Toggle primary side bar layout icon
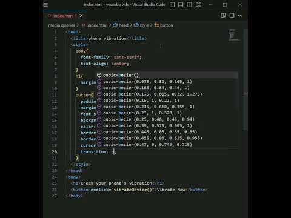Viewport: 291px width, 218px height. click(x=172, y=5)
